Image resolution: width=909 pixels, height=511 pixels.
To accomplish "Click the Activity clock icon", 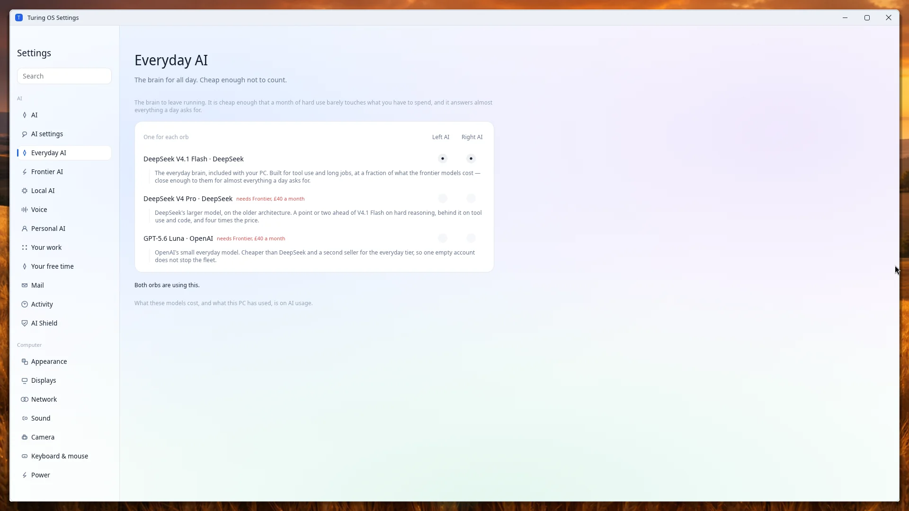I will pyautogui.click(x=25, y=304).
